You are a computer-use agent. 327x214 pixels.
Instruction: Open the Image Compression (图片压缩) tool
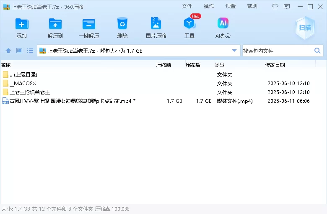(156, 24)
